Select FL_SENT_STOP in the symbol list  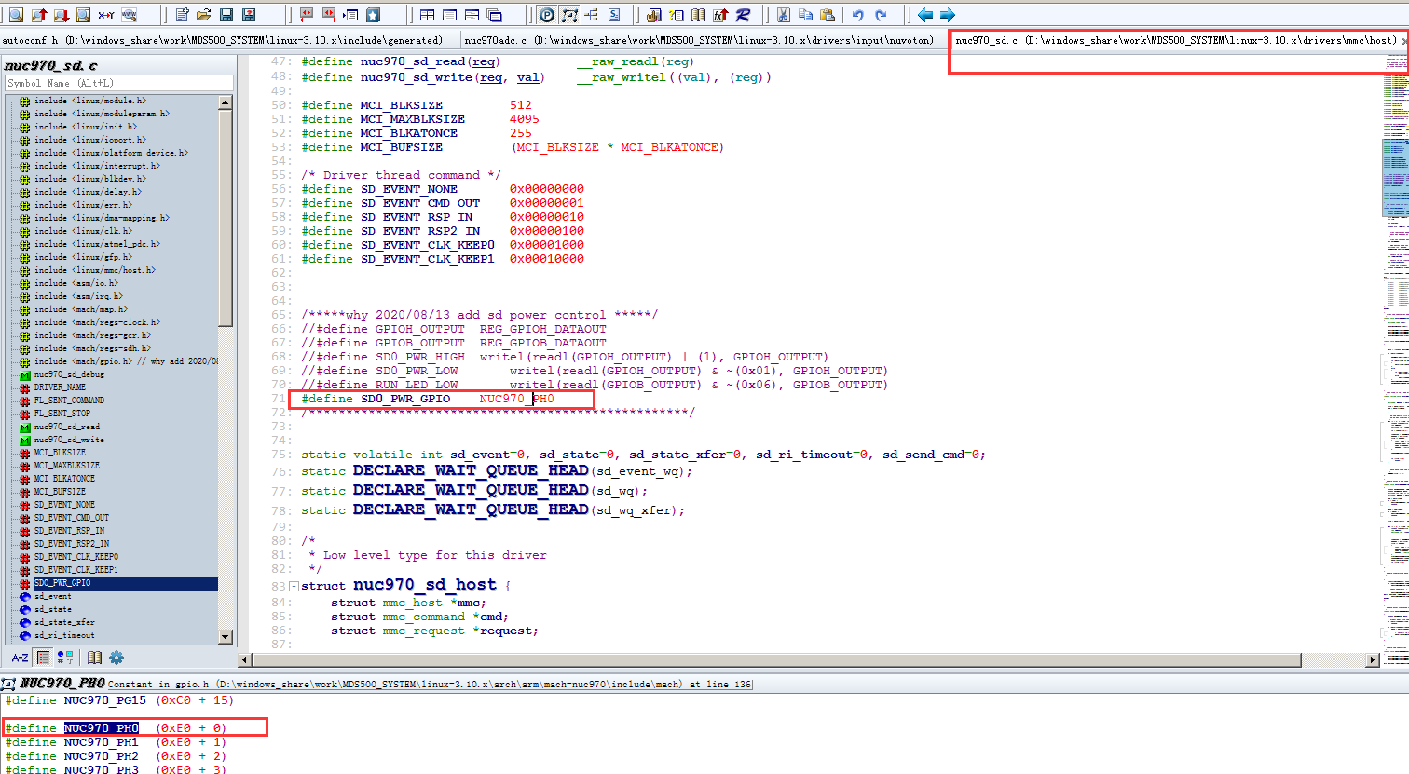point(62,414)
